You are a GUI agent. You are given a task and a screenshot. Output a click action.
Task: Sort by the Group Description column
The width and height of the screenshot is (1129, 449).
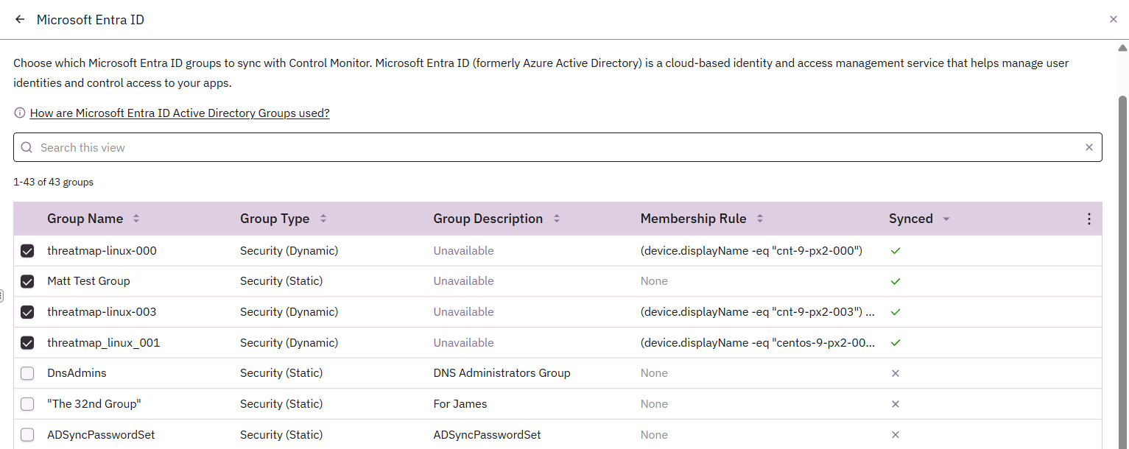(557, 219)
